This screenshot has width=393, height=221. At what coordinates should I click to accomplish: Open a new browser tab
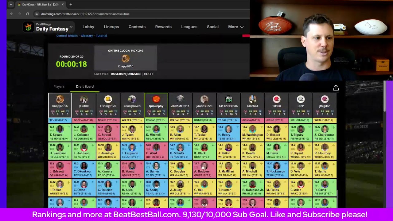click(71, 5)
